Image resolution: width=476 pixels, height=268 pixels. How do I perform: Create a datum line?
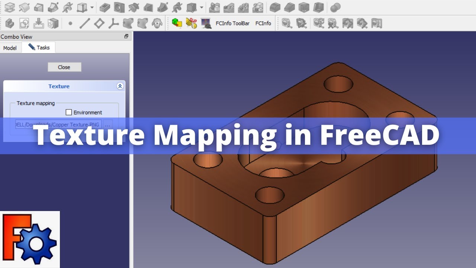pos(85,23)
